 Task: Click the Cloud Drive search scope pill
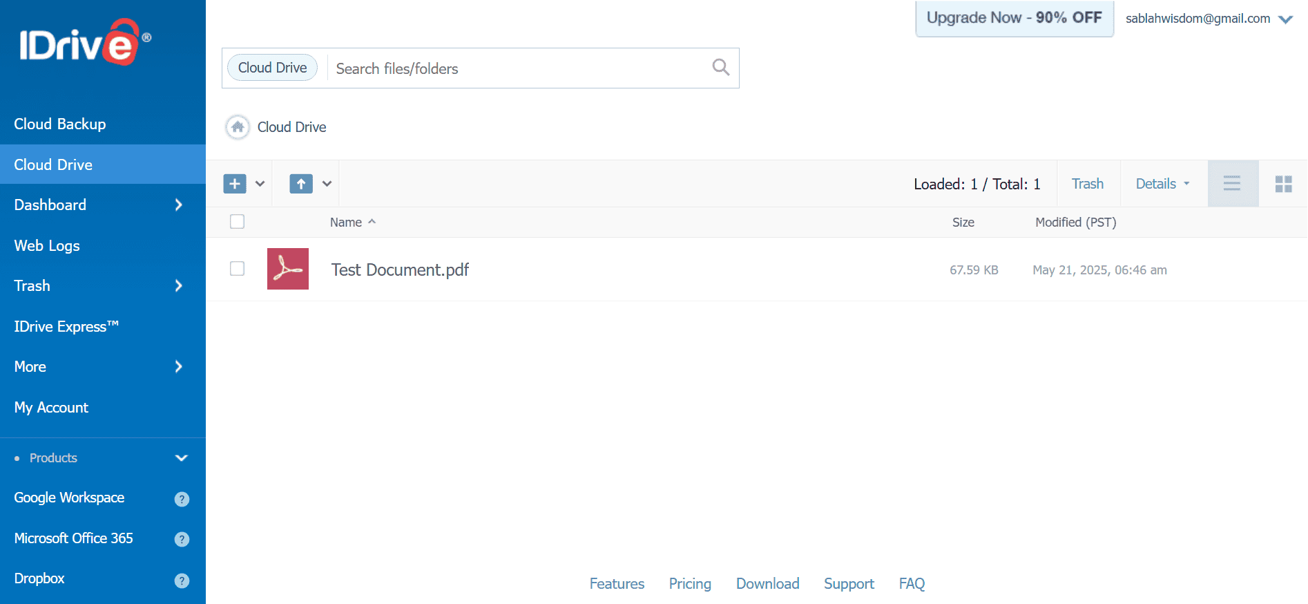[272, 68]
